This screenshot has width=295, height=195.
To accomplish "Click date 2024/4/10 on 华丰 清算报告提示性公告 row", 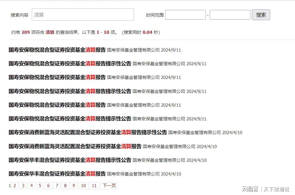I will tap(196, 160).
